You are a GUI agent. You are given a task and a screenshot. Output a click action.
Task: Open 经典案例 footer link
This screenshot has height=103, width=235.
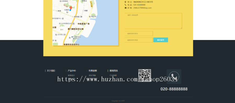[93, 71]
